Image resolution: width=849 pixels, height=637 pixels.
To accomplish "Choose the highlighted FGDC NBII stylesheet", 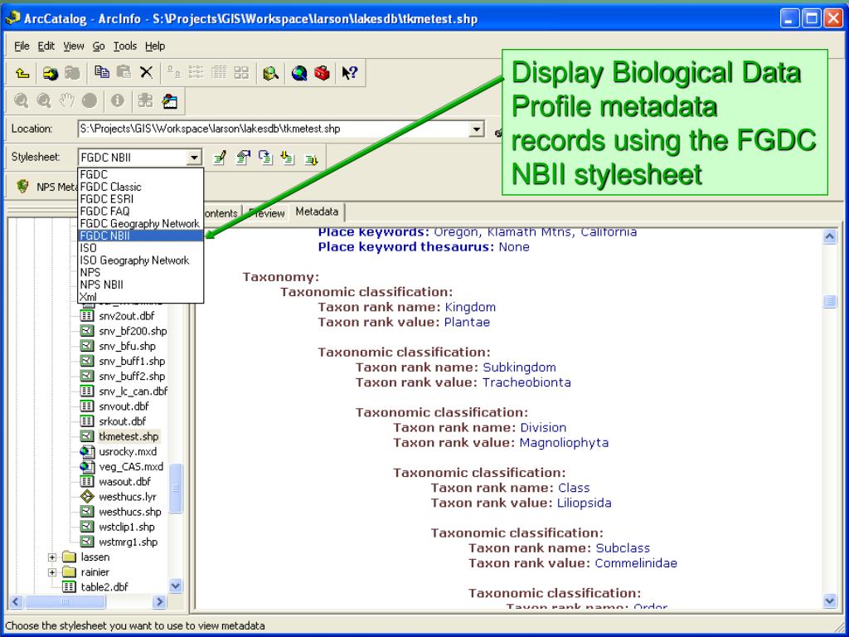I will click(140, 236).
